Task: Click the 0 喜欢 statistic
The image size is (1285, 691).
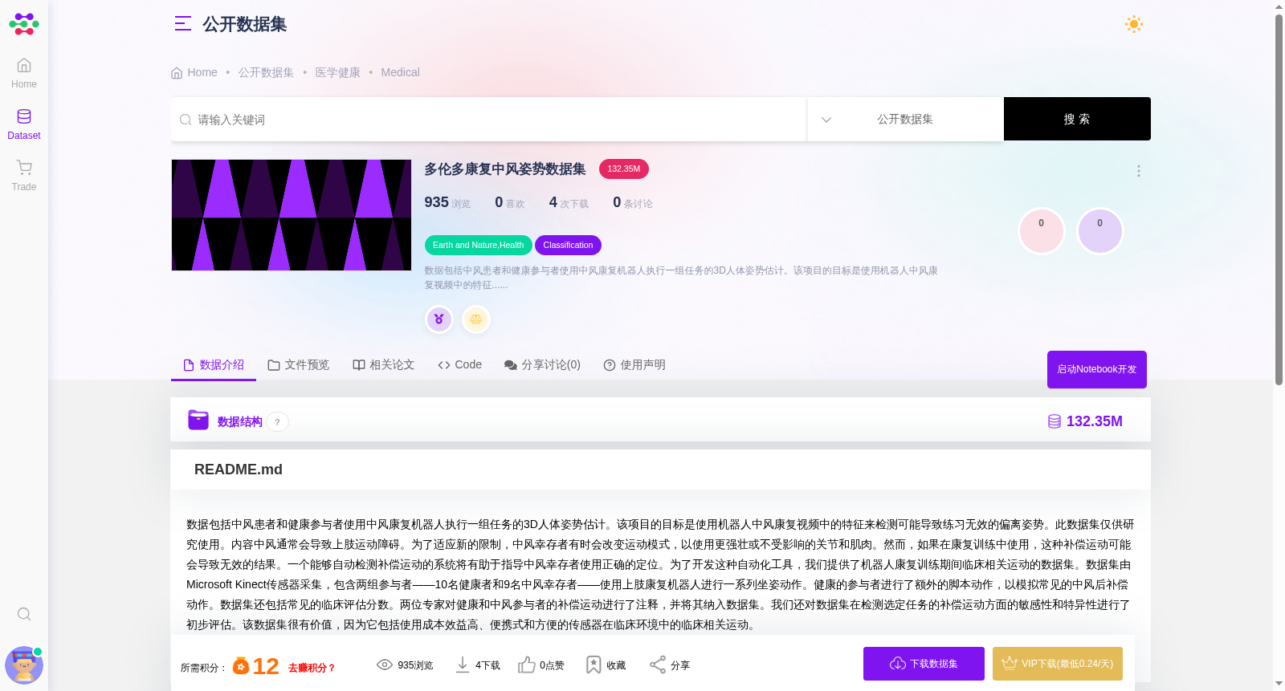Action: 510,202
